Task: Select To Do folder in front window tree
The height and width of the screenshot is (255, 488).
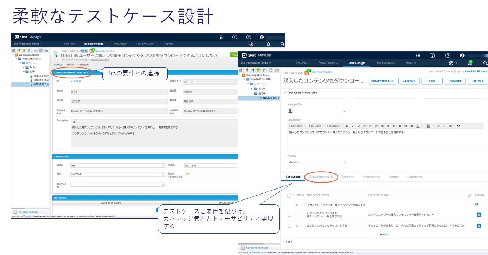Action: 261,88
